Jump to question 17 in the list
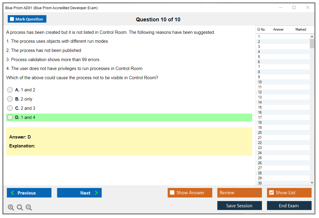 (x=260, y=117)
